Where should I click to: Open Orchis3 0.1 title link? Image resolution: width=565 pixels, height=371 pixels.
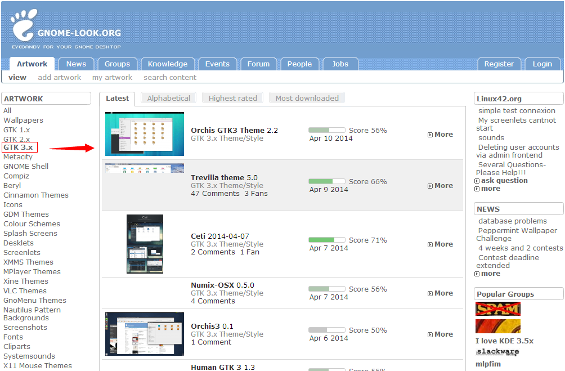pos(212,327)
